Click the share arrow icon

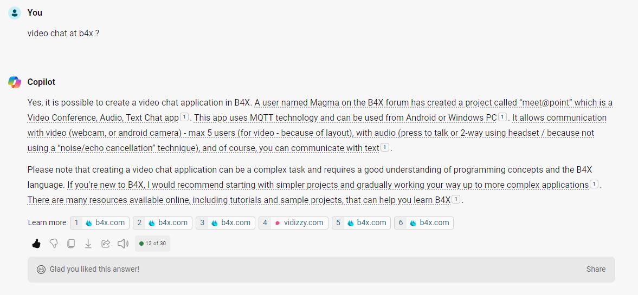point(106,244)
